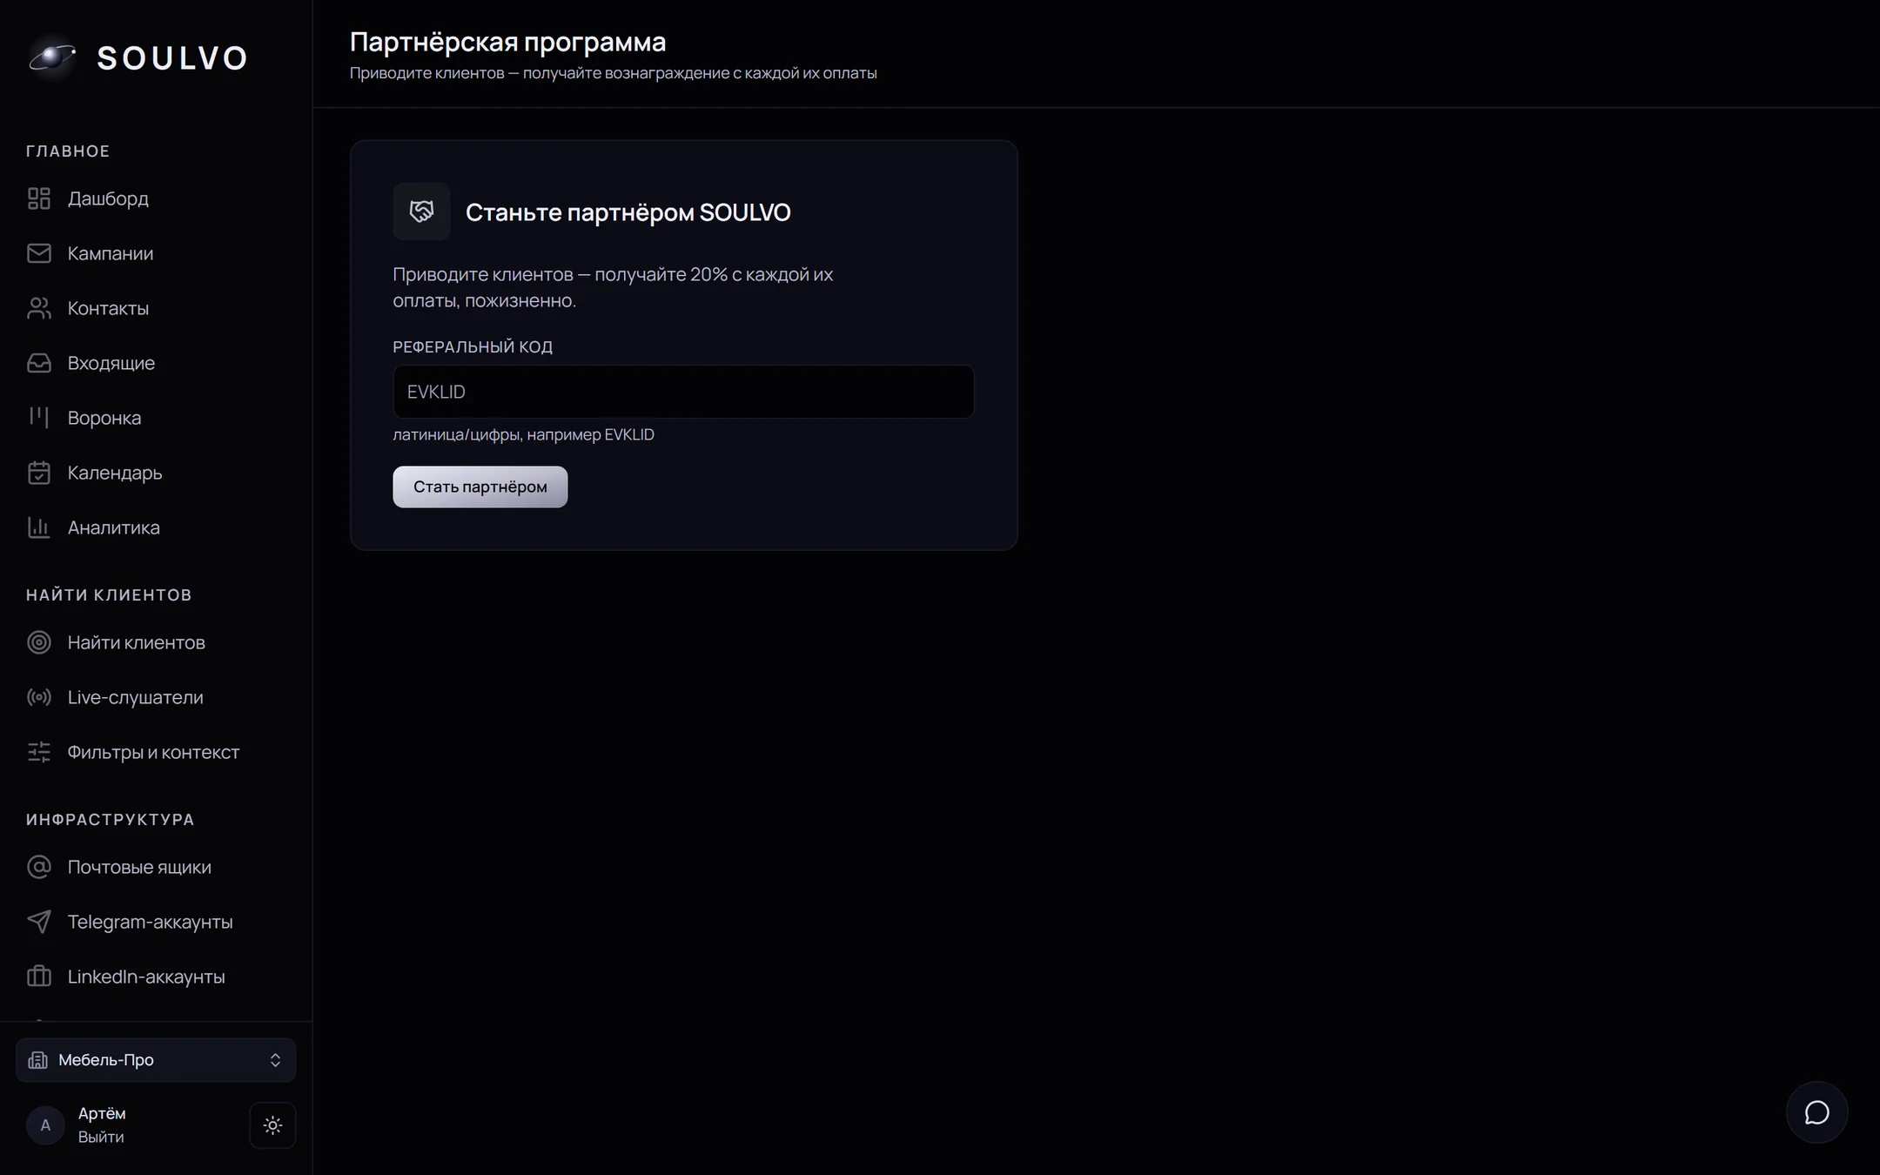The height and width of the screenshot is (1175, 1880).
Task: Click the header subtitle about вознаграждение
Action: [613, 73]
